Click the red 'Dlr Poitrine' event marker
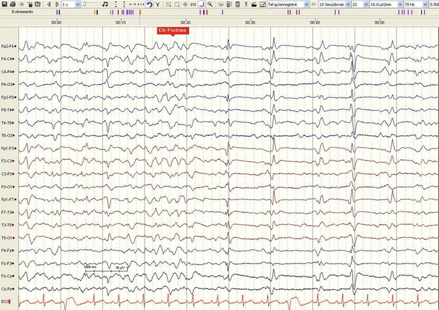The width and height of the screenshot is (439, 310). tap(173, 30)
